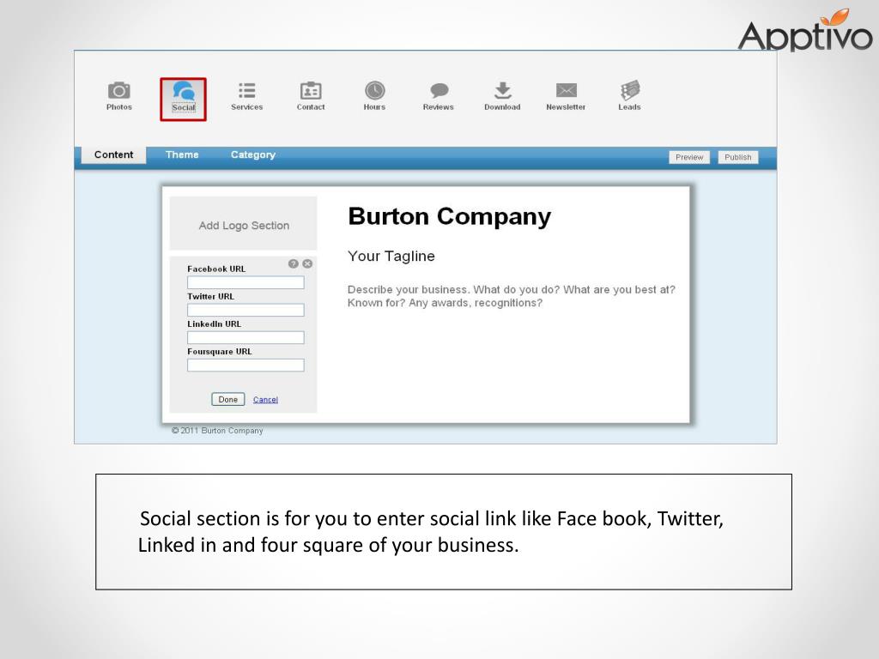The image size is (879, 659).
Task: Click the Done button
Action: pos(228,400)
